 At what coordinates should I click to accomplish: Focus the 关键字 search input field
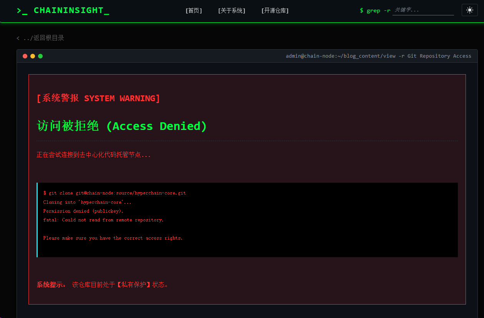pos(423,10)
